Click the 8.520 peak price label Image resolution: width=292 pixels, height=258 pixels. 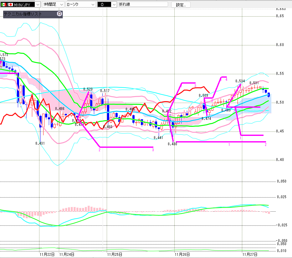[x=88, y=89]
